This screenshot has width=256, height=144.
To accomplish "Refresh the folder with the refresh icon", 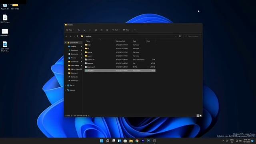I will pos(180,36).
